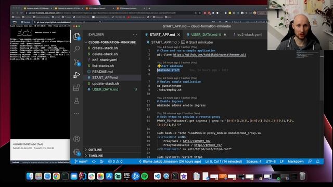Open the Explorer view in activity bar
The width and height of the screenshot is (333, 187).
pos(76,36)
